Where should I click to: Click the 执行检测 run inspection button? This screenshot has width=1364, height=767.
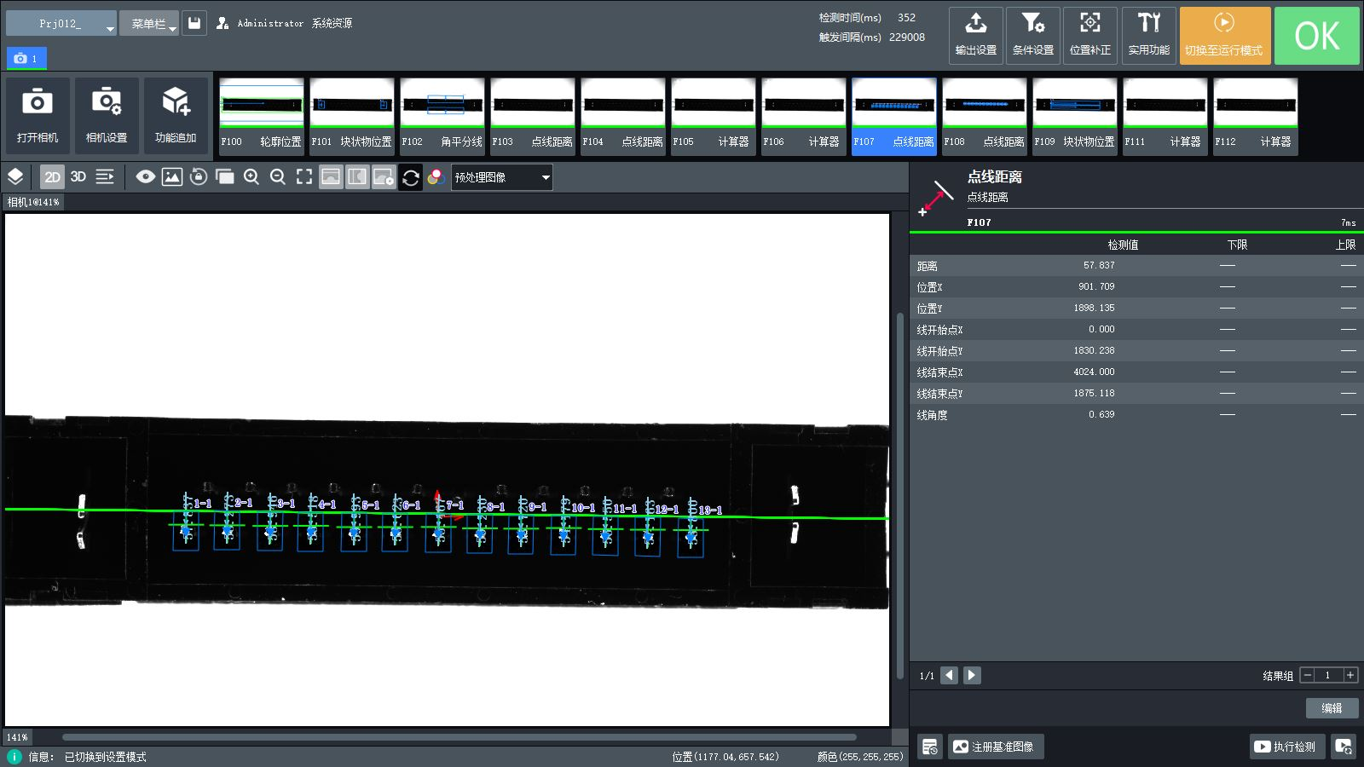click(x=1286, y=747)
